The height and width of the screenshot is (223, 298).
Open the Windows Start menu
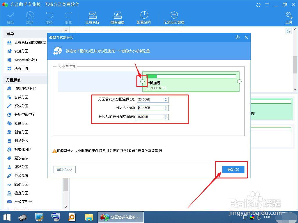7,217
